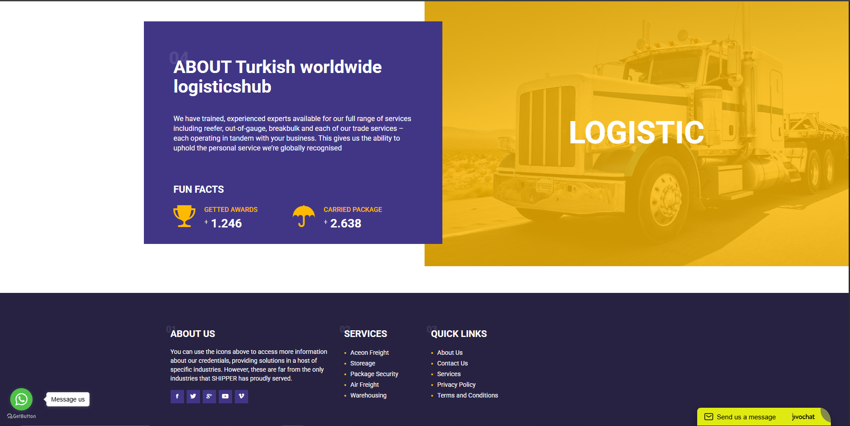Open jivochat Send us a message

pyautogui.click(x=746, y=417)
